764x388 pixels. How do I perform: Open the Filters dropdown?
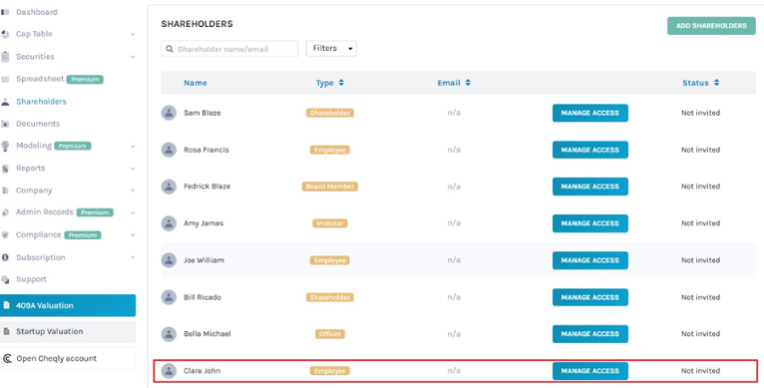pos(331,48)
